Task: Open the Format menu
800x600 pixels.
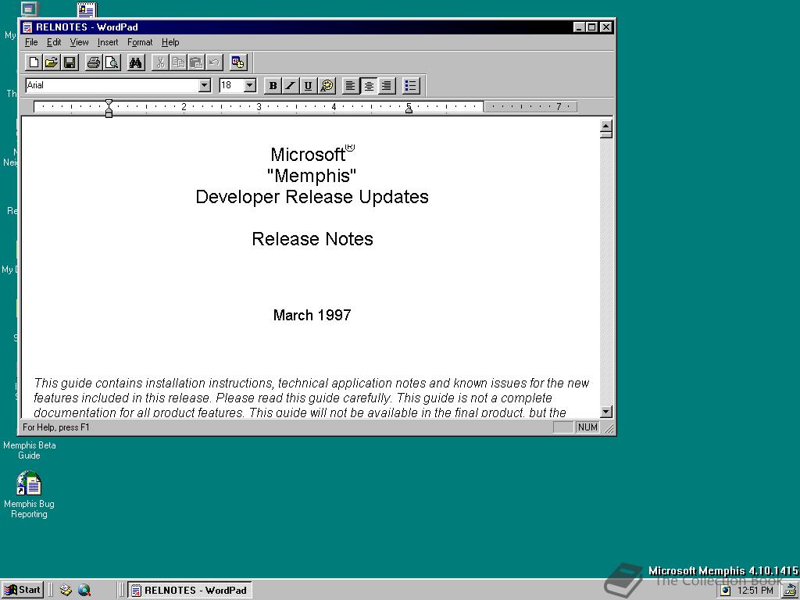Action: point(140,42)
